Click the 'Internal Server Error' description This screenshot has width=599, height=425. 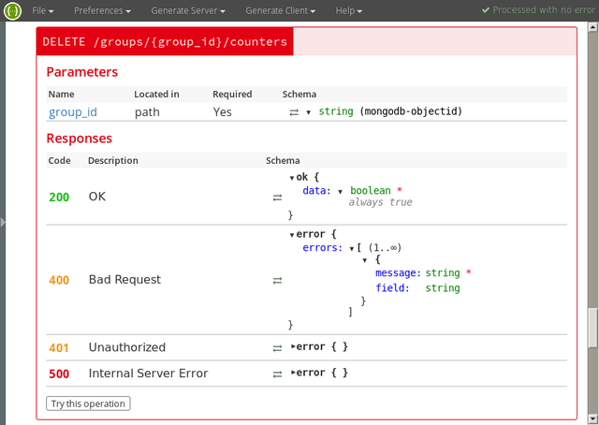point(148,373)
